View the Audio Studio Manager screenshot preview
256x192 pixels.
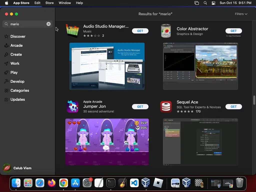[x=107, y=66]
